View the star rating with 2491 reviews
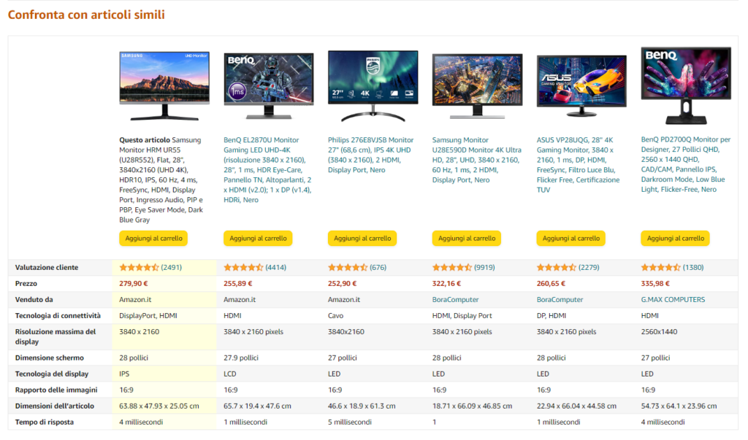Image resolution: width=748 pixels, height=440 pixels. (x=139, y=268)
